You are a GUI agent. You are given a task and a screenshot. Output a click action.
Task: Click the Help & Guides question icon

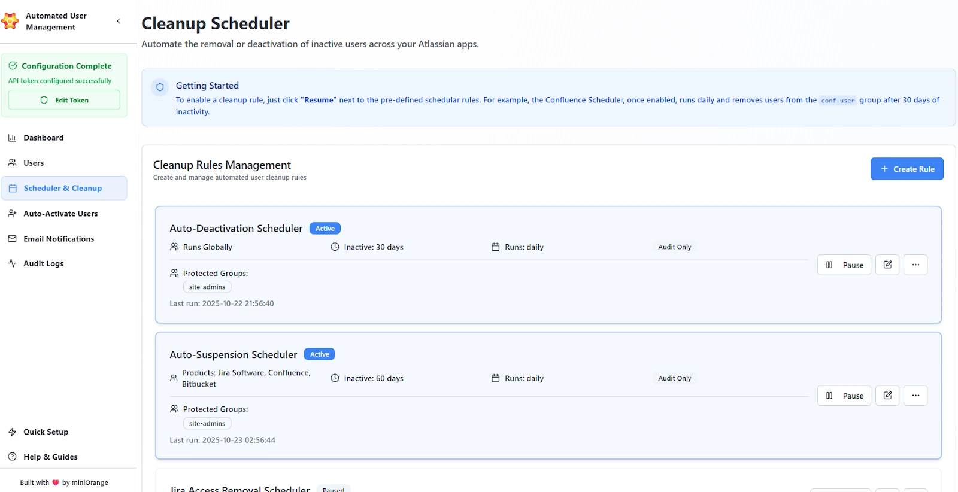(x=12, y=457)
